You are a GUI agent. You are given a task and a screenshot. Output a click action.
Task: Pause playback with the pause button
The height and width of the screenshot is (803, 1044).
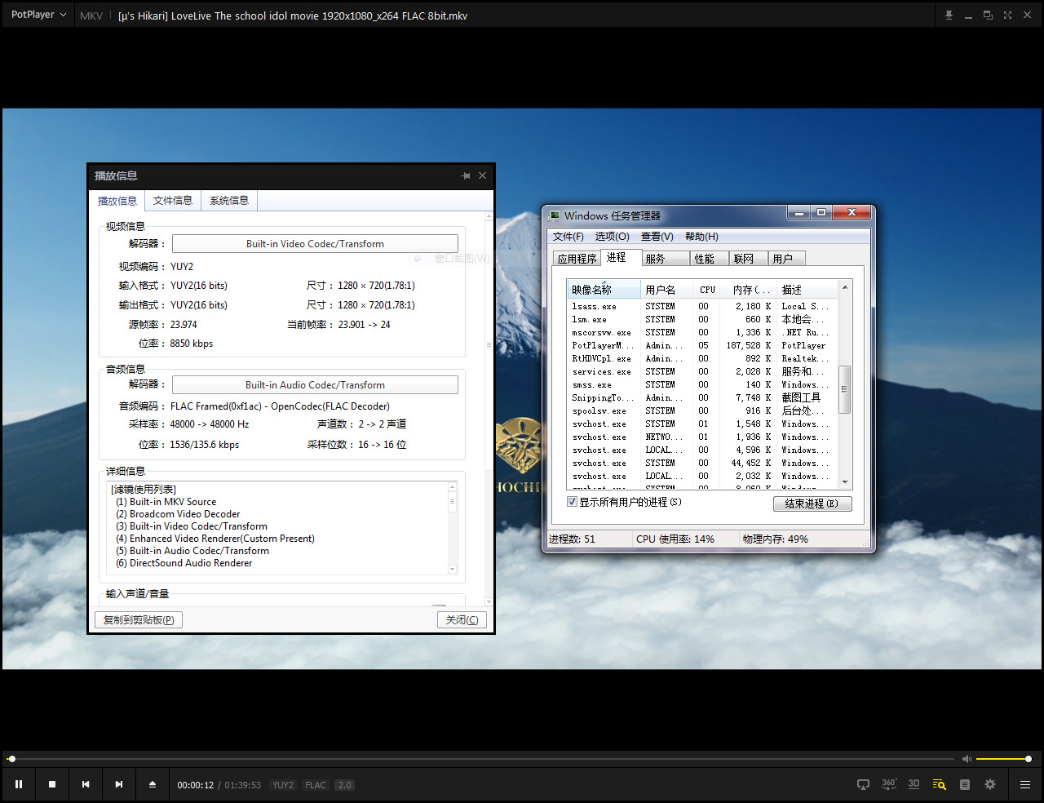[x=19, y=784]
